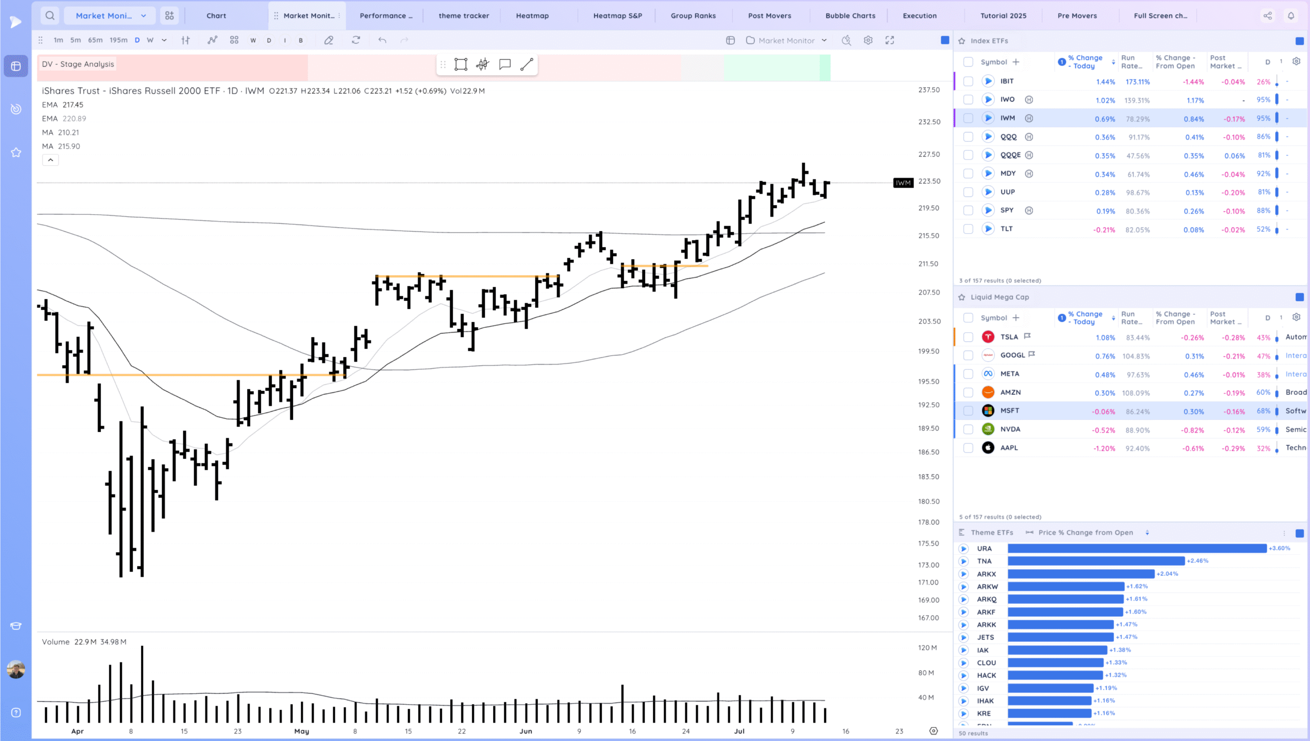Select the trend line drawing tool
This screenshot has width=1310, height=741.
point(527,64)
